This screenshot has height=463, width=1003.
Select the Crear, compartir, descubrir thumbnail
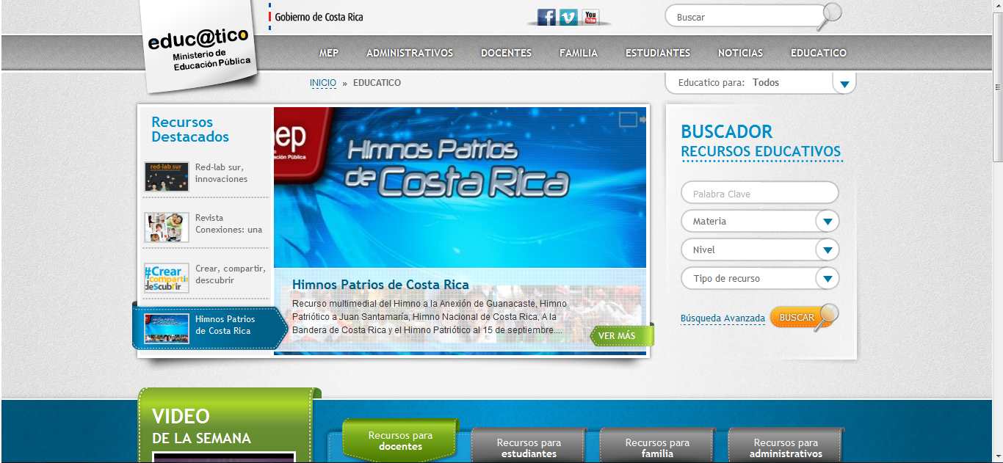tap(167, 278)
